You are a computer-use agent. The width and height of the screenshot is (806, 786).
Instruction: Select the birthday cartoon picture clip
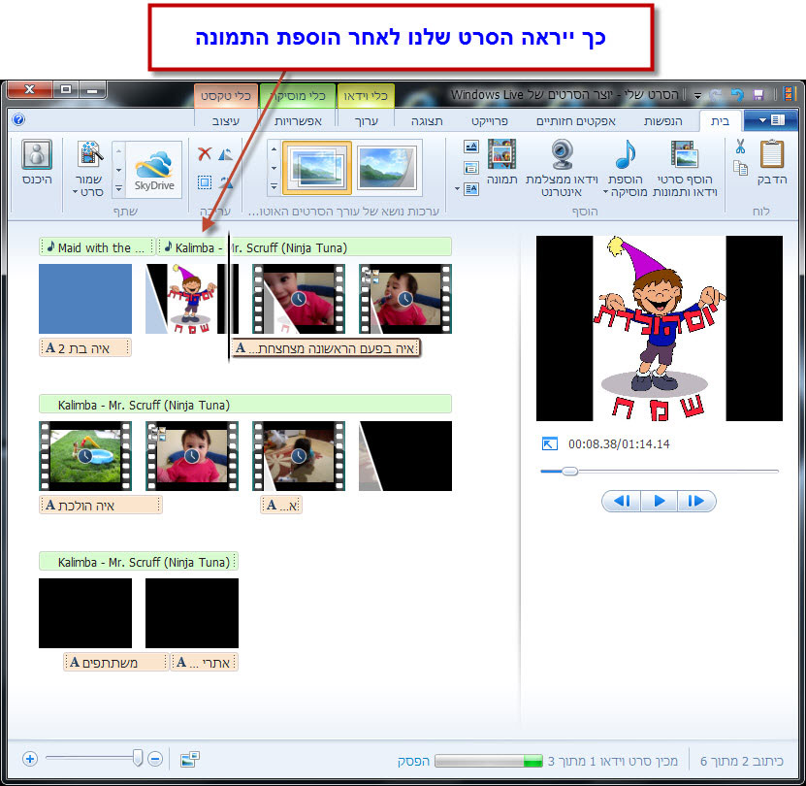(x=192, y=299)
